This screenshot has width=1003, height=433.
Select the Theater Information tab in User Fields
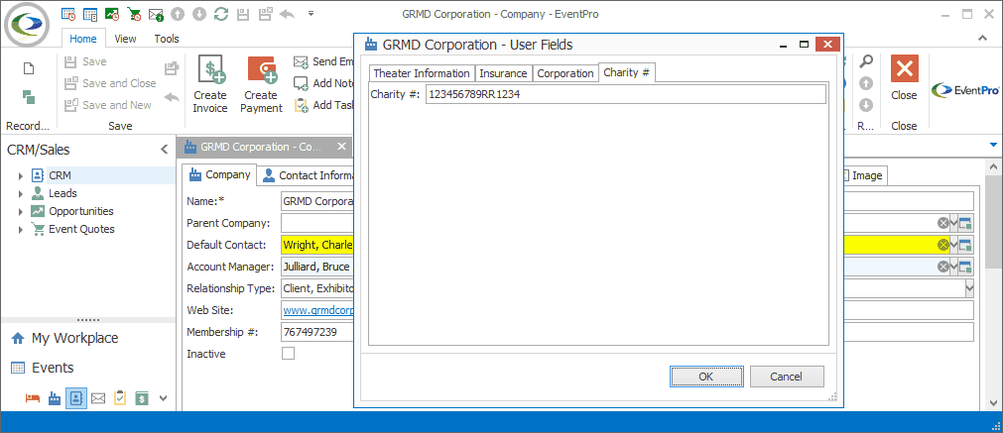[x=422, y=73]
